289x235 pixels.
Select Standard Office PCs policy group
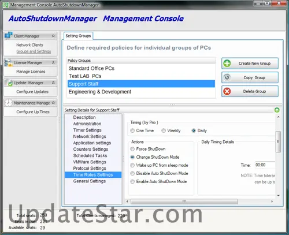[141, 68]
